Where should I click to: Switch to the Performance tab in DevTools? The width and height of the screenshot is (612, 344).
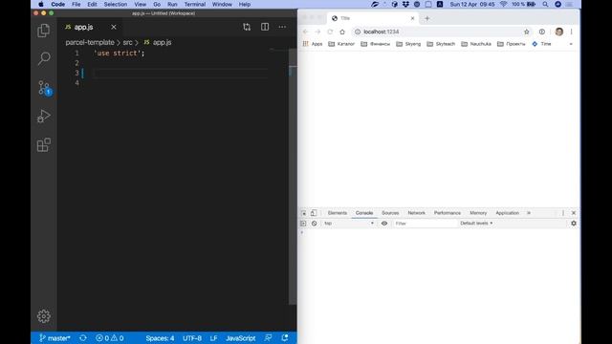(448, 213)
